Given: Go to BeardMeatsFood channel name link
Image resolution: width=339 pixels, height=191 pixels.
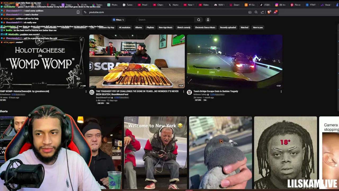Looking at the screenshot, I should (103, 98).
